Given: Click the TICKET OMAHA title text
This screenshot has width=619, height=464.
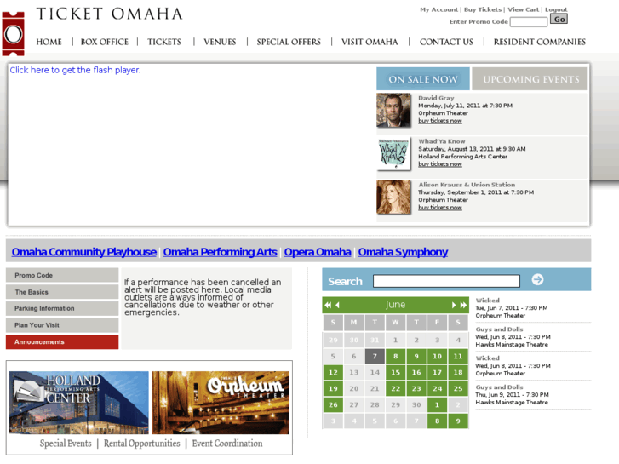Looking at the screenshot, I should coord(109,14).
